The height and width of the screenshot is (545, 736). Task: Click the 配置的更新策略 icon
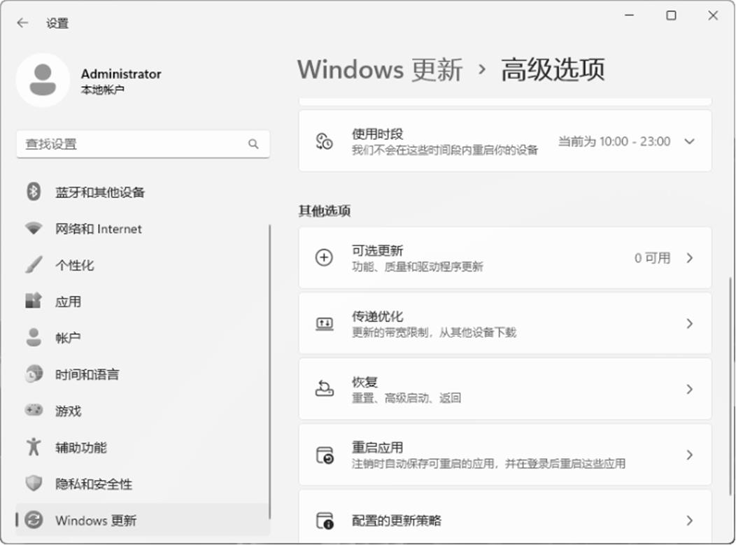click(x=325, y=521)
